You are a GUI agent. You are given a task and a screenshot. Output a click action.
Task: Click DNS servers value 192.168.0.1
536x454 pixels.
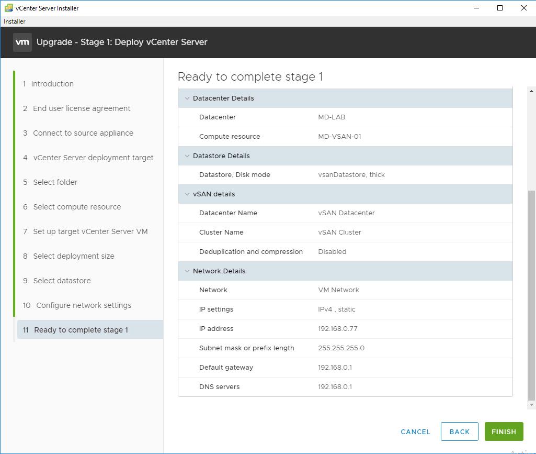335,387
